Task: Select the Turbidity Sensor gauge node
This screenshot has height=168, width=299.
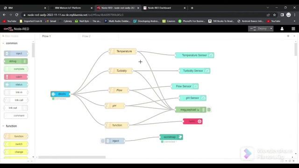Action: (x=194, y=70)
